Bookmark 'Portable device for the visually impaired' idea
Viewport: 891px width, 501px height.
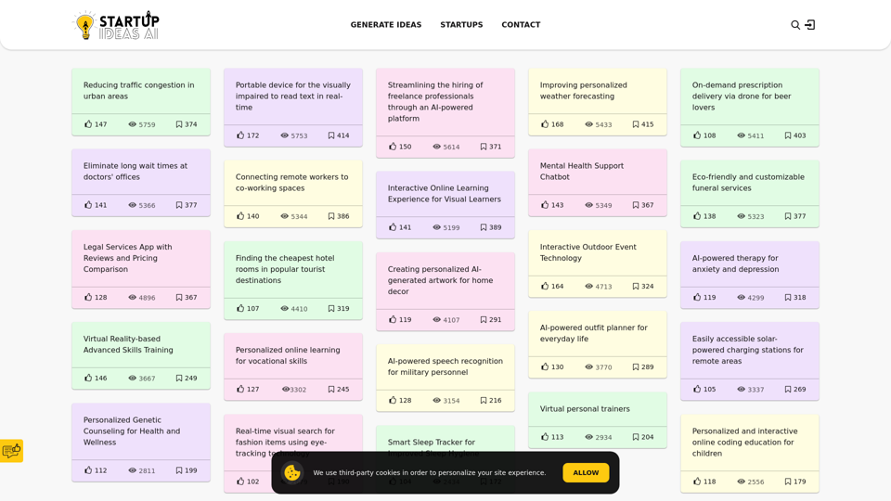click(331, 135)
